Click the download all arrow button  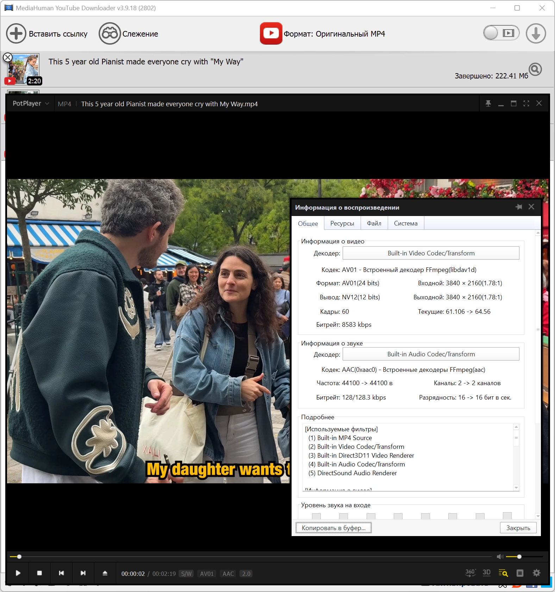click(536, 34)
